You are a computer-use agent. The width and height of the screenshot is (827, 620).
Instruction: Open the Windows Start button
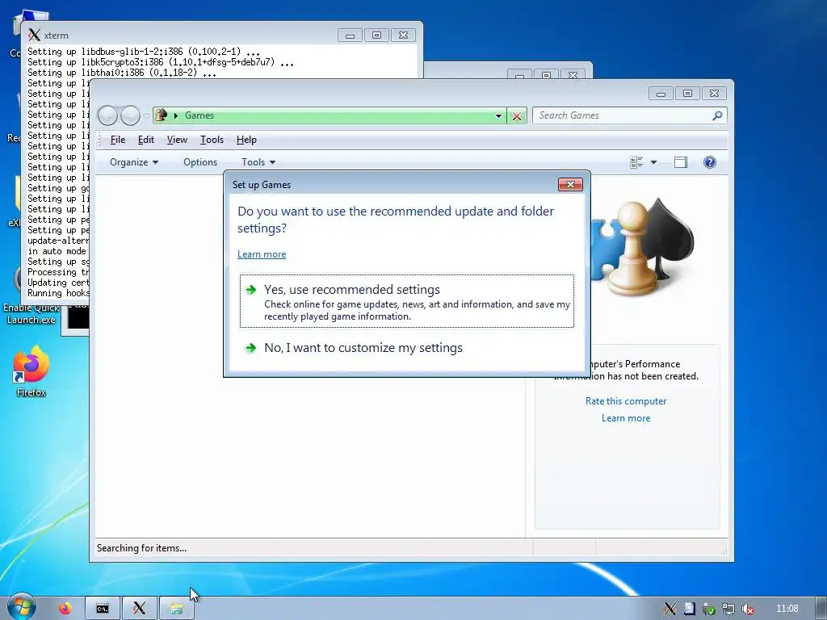(20, 608)
